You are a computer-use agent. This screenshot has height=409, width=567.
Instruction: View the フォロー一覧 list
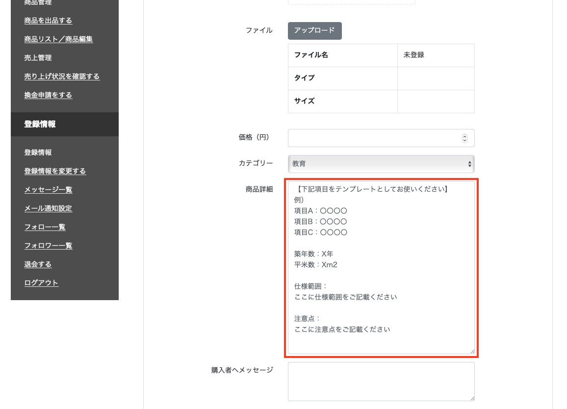pyautogui.click(x=45, y=227)
